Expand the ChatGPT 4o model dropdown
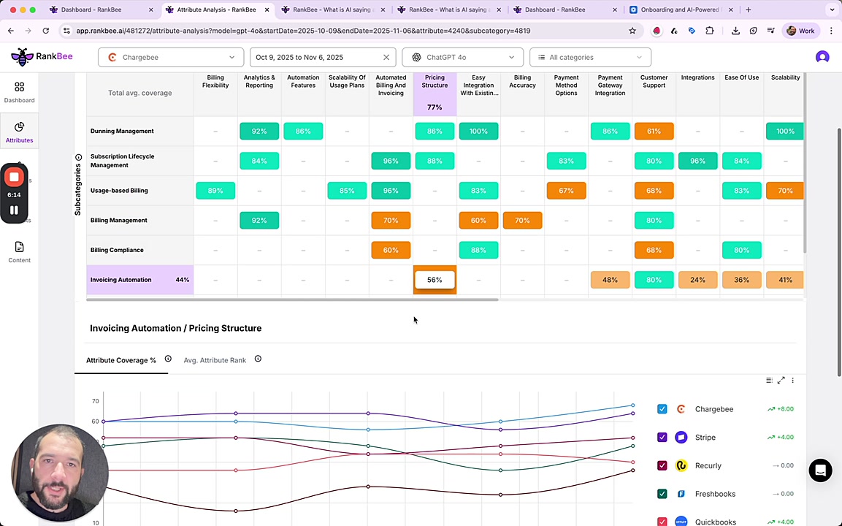The height and width of the screenshot is (526, 842). pos(462,58)
